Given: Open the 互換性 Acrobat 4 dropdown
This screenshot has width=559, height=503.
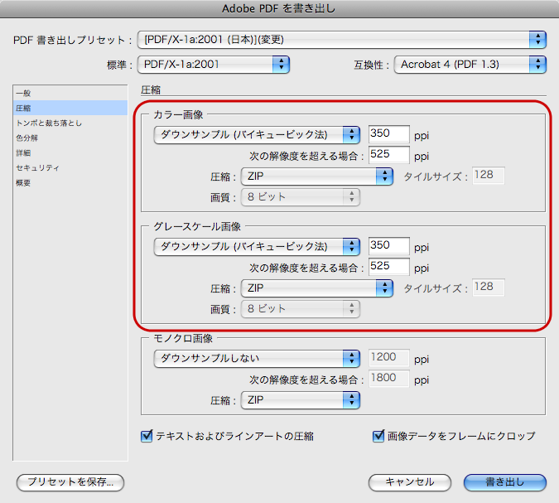Looking at the screenshot, I should [x=470, y=65].
